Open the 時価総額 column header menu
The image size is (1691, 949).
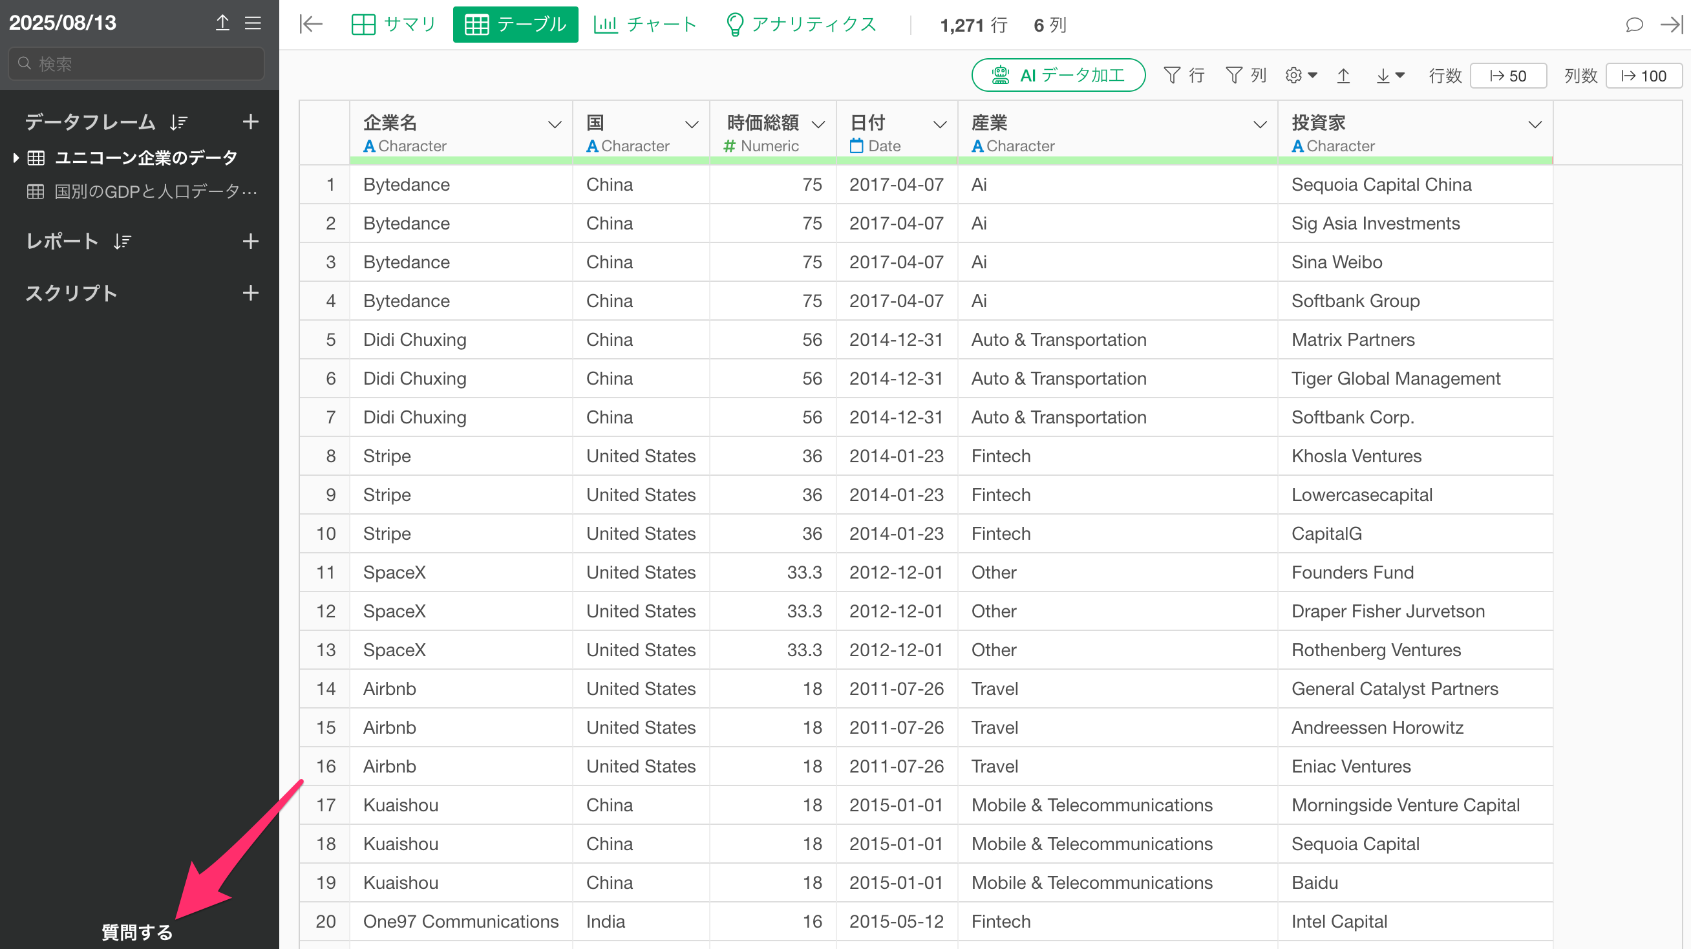(818, 125)
